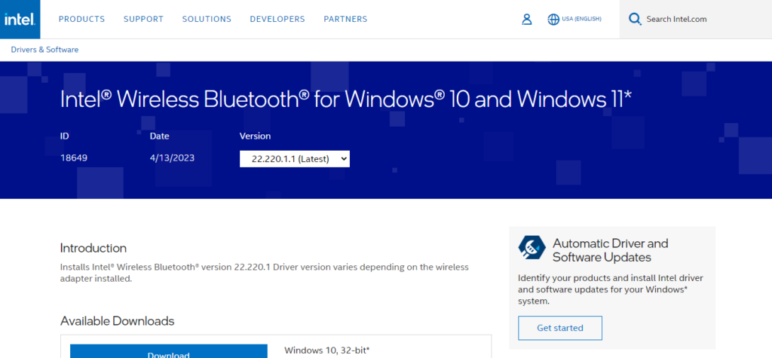
Task: Click the Get started button
Action: point(560,328)
